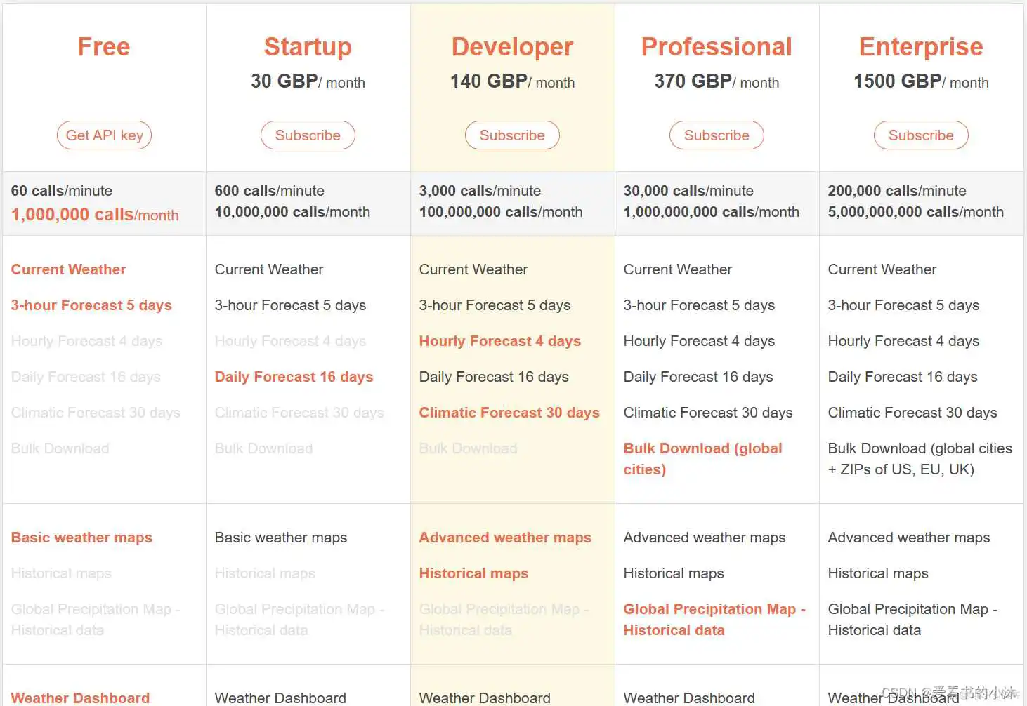Open Current Weather link in Free column

[68, 269]
